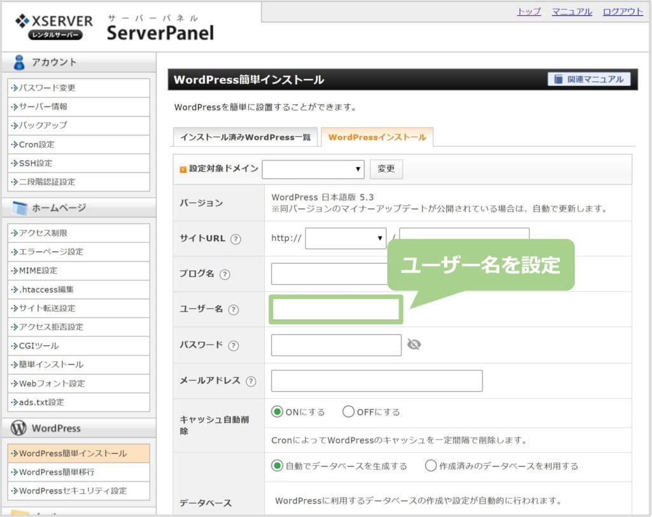Choose 作成済みのデータベースを利用する option

click(431, 466)
